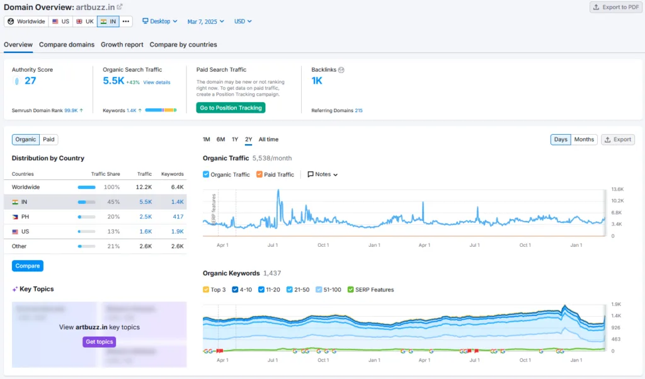645x379 pixels.
Task: Open Growth report tab
Action: (x=122, y=45)
